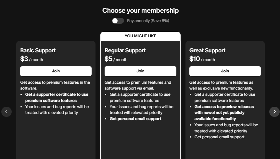280x159 pixels.
Task: Click the "Pay annually (Save 8%)" label
Action: pyautogui.click(x=148, y=21)
